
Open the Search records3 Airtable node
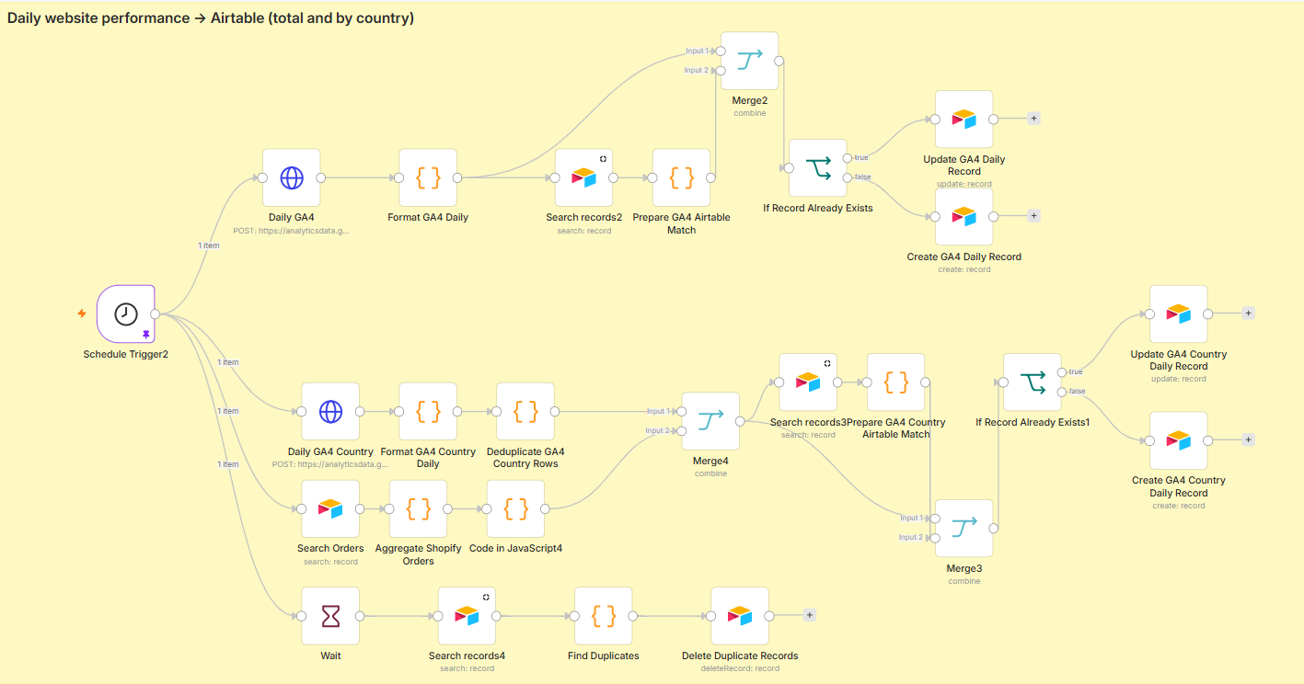[808, 382]
